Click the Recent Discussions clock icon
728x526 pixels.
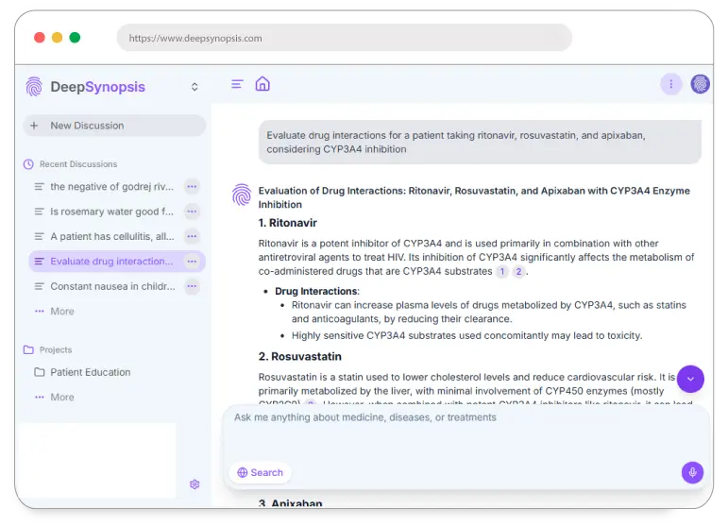click(x=28, y=164)
